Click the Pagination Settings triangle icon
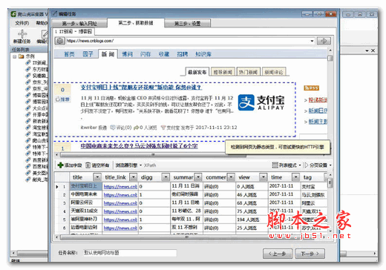 306,165
